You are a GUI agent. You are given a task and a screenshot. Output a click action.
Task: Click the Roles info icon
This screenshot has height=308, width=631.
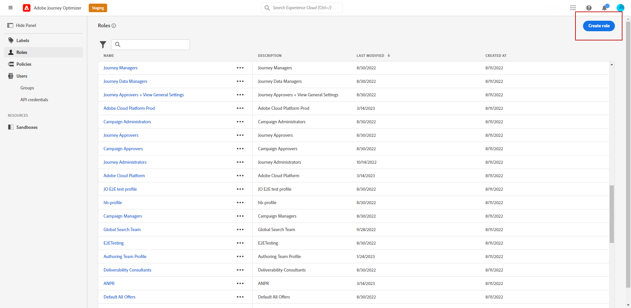point(114,26)
